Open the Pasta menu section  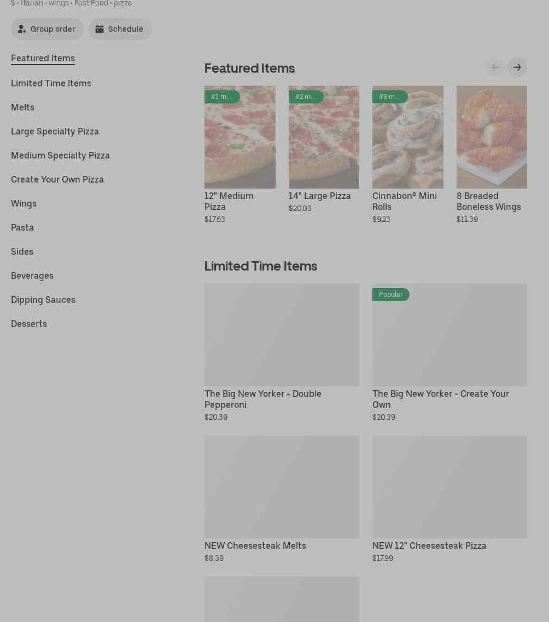click(22, 227)
